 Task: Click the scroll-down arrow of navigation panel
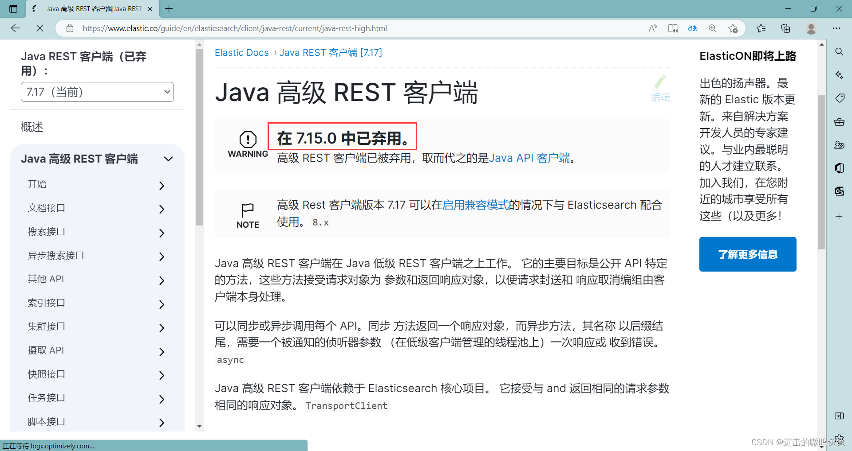(199, 426)
